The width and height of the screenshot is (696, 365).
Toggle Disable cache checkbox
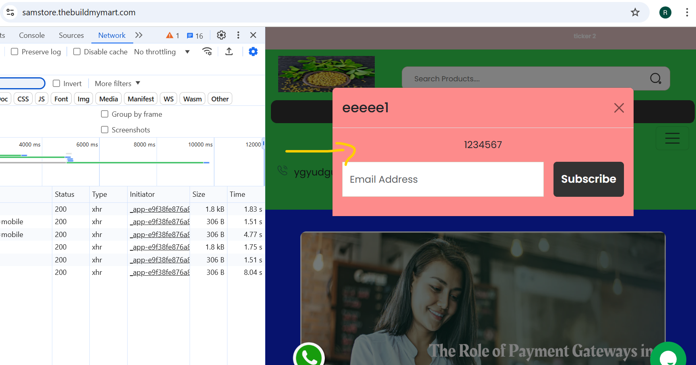point(77,52)
